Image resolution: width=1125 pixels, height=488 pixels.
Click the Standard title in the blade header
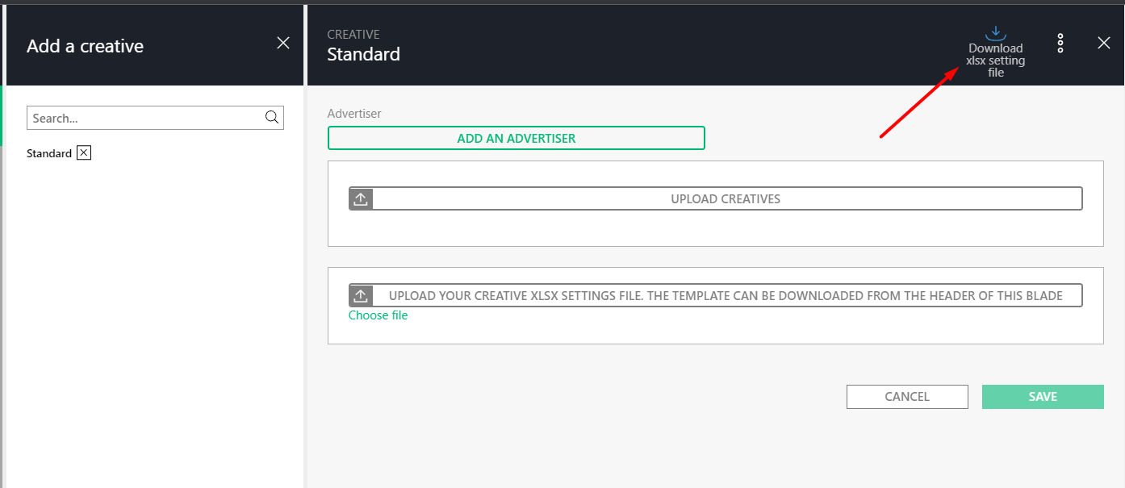coord(363,55)
